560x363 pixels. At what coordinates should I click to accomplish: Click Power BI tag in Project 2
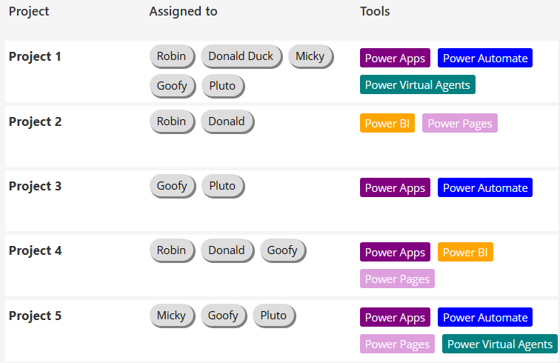(x=387, y=123)
